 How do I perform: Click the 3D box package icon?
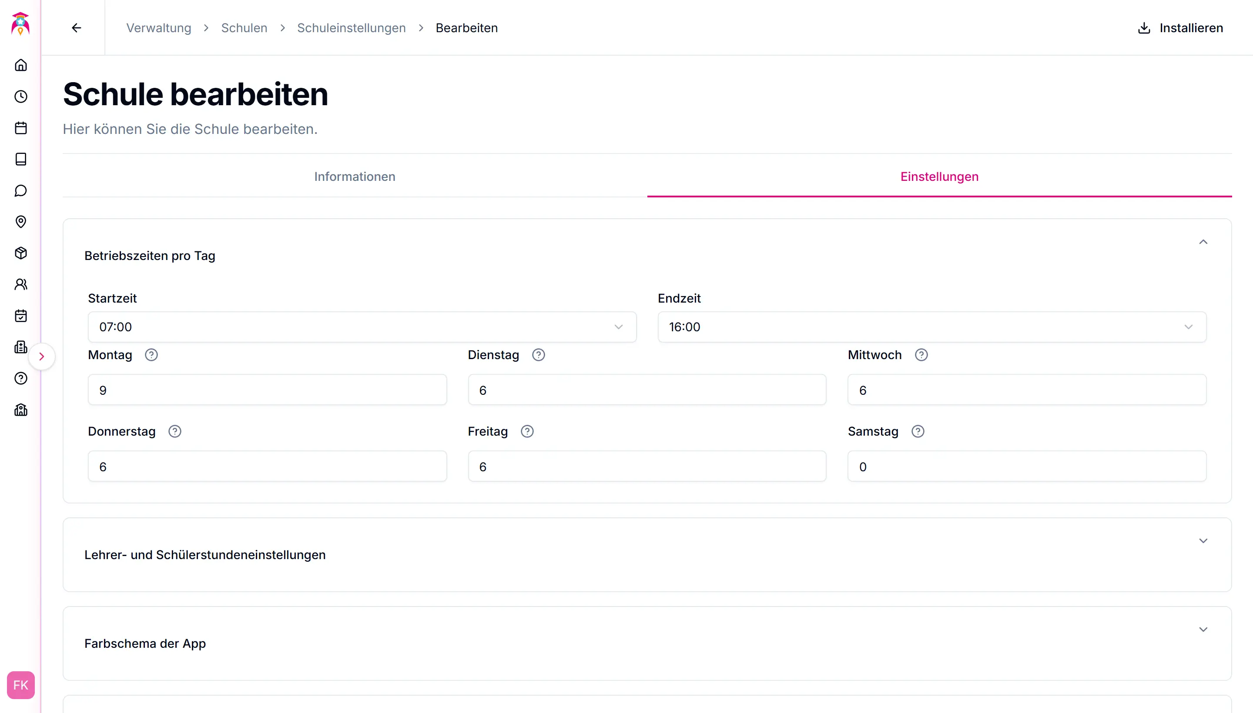click(x=20, y=253)
